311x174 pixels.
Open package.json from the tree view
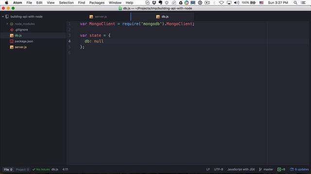[24, 41]
